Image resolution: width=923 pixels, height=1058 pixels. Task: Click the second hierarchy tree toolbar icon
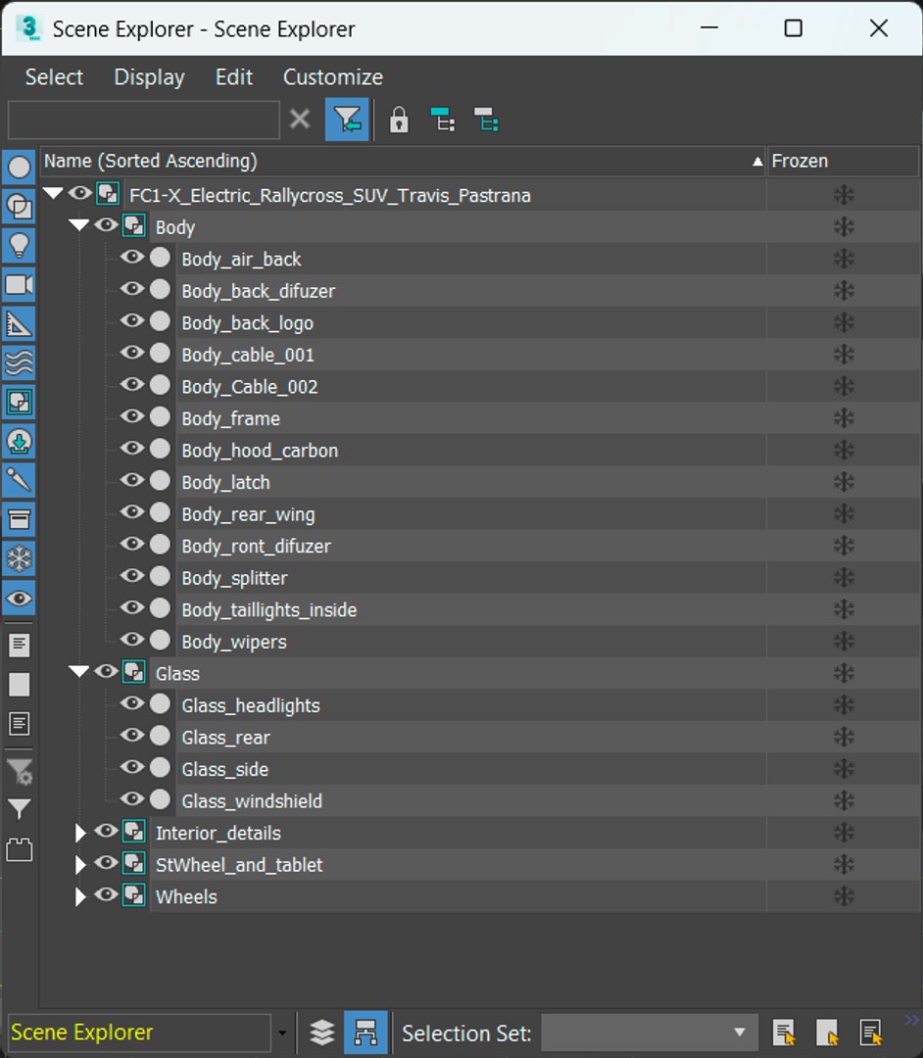486,120
